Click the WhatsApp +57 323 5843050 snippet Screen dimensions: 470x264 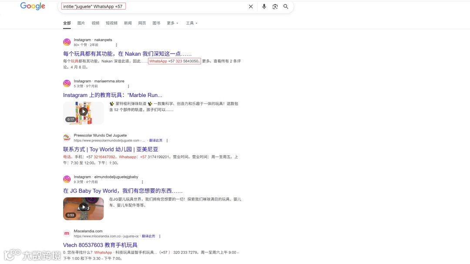[175, 61]
